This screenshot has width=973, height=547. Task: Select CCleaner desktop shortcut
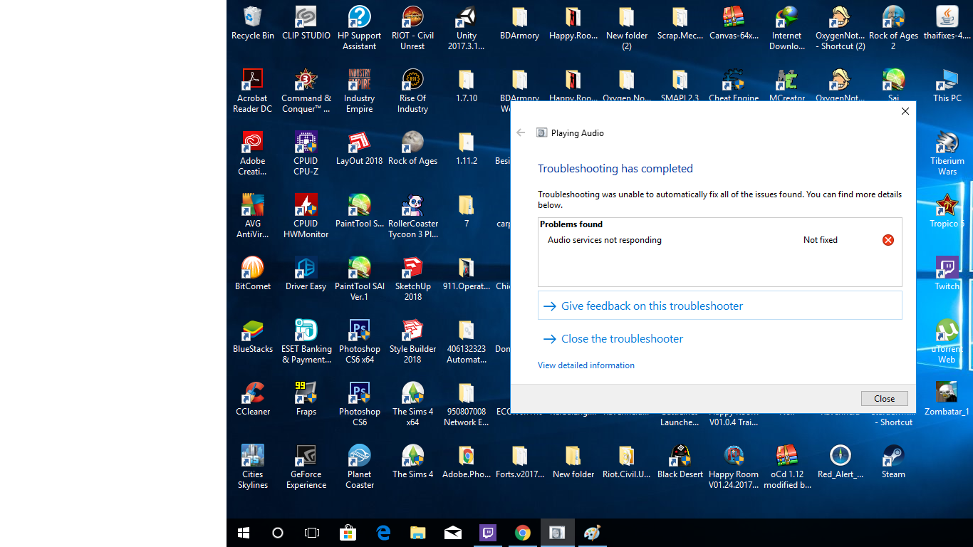click(x=252, y=399)
